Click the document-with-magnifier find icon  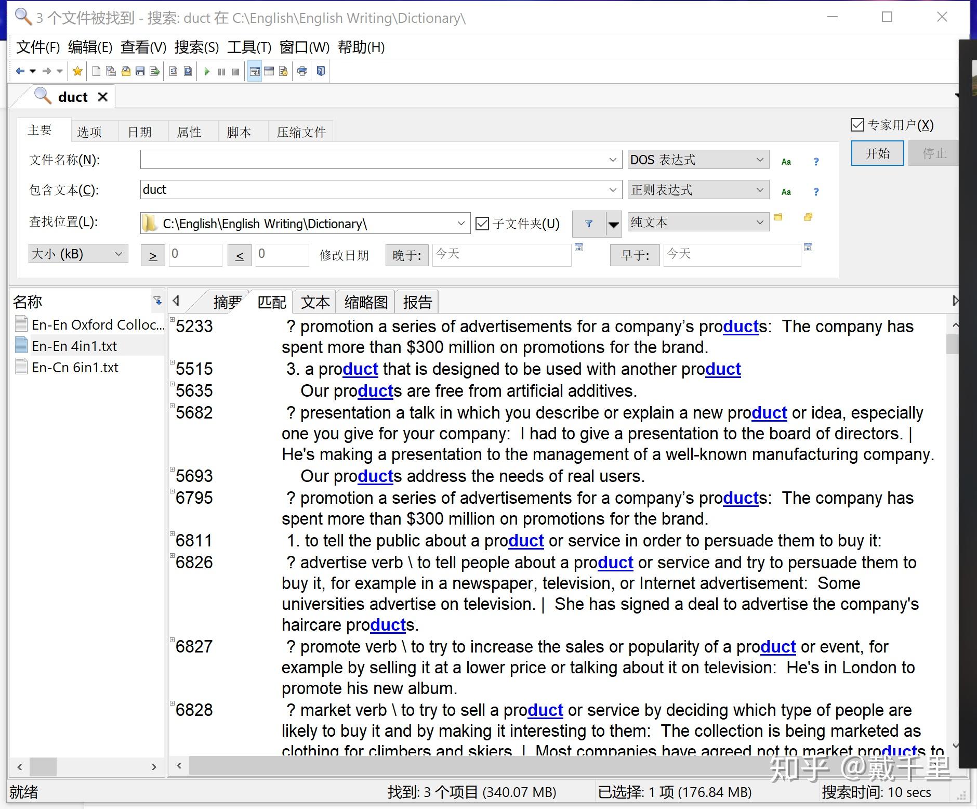174,71
